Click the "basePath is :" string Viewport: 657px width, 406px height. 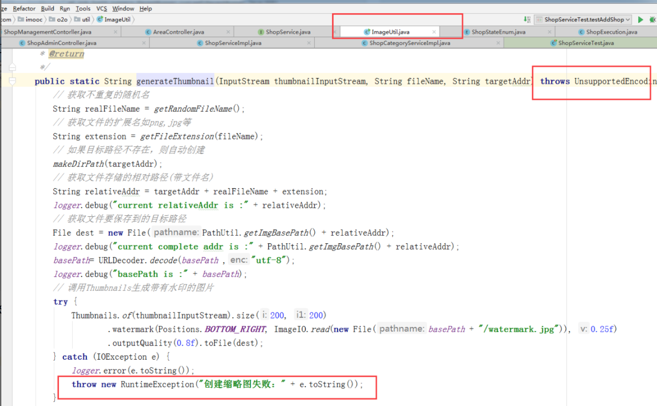(x=150, y=274)
